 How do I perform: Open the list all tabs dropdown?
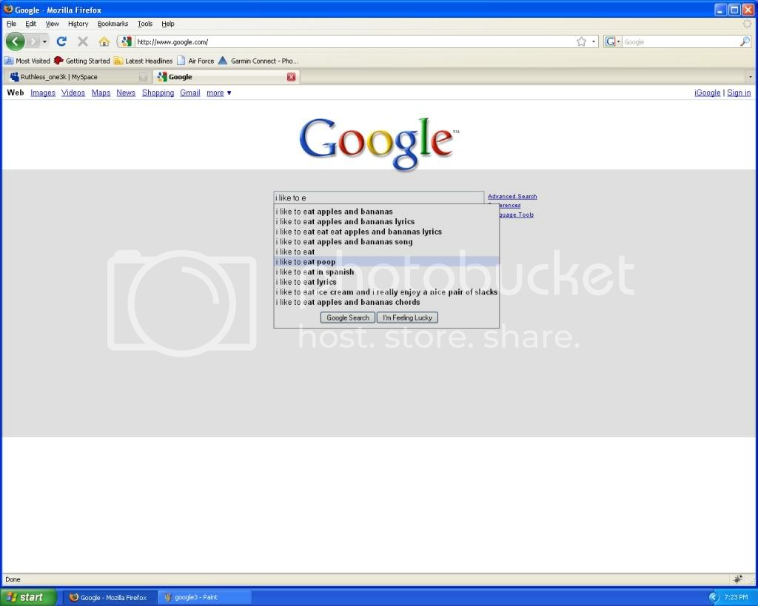click(750, 77)
